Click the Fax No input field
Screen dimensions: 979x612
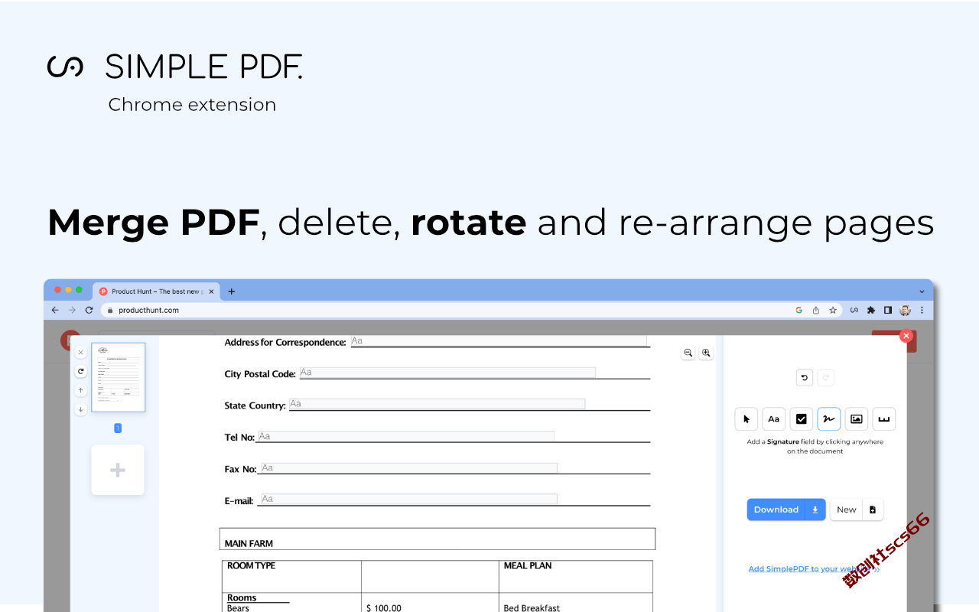click(408, 467)
